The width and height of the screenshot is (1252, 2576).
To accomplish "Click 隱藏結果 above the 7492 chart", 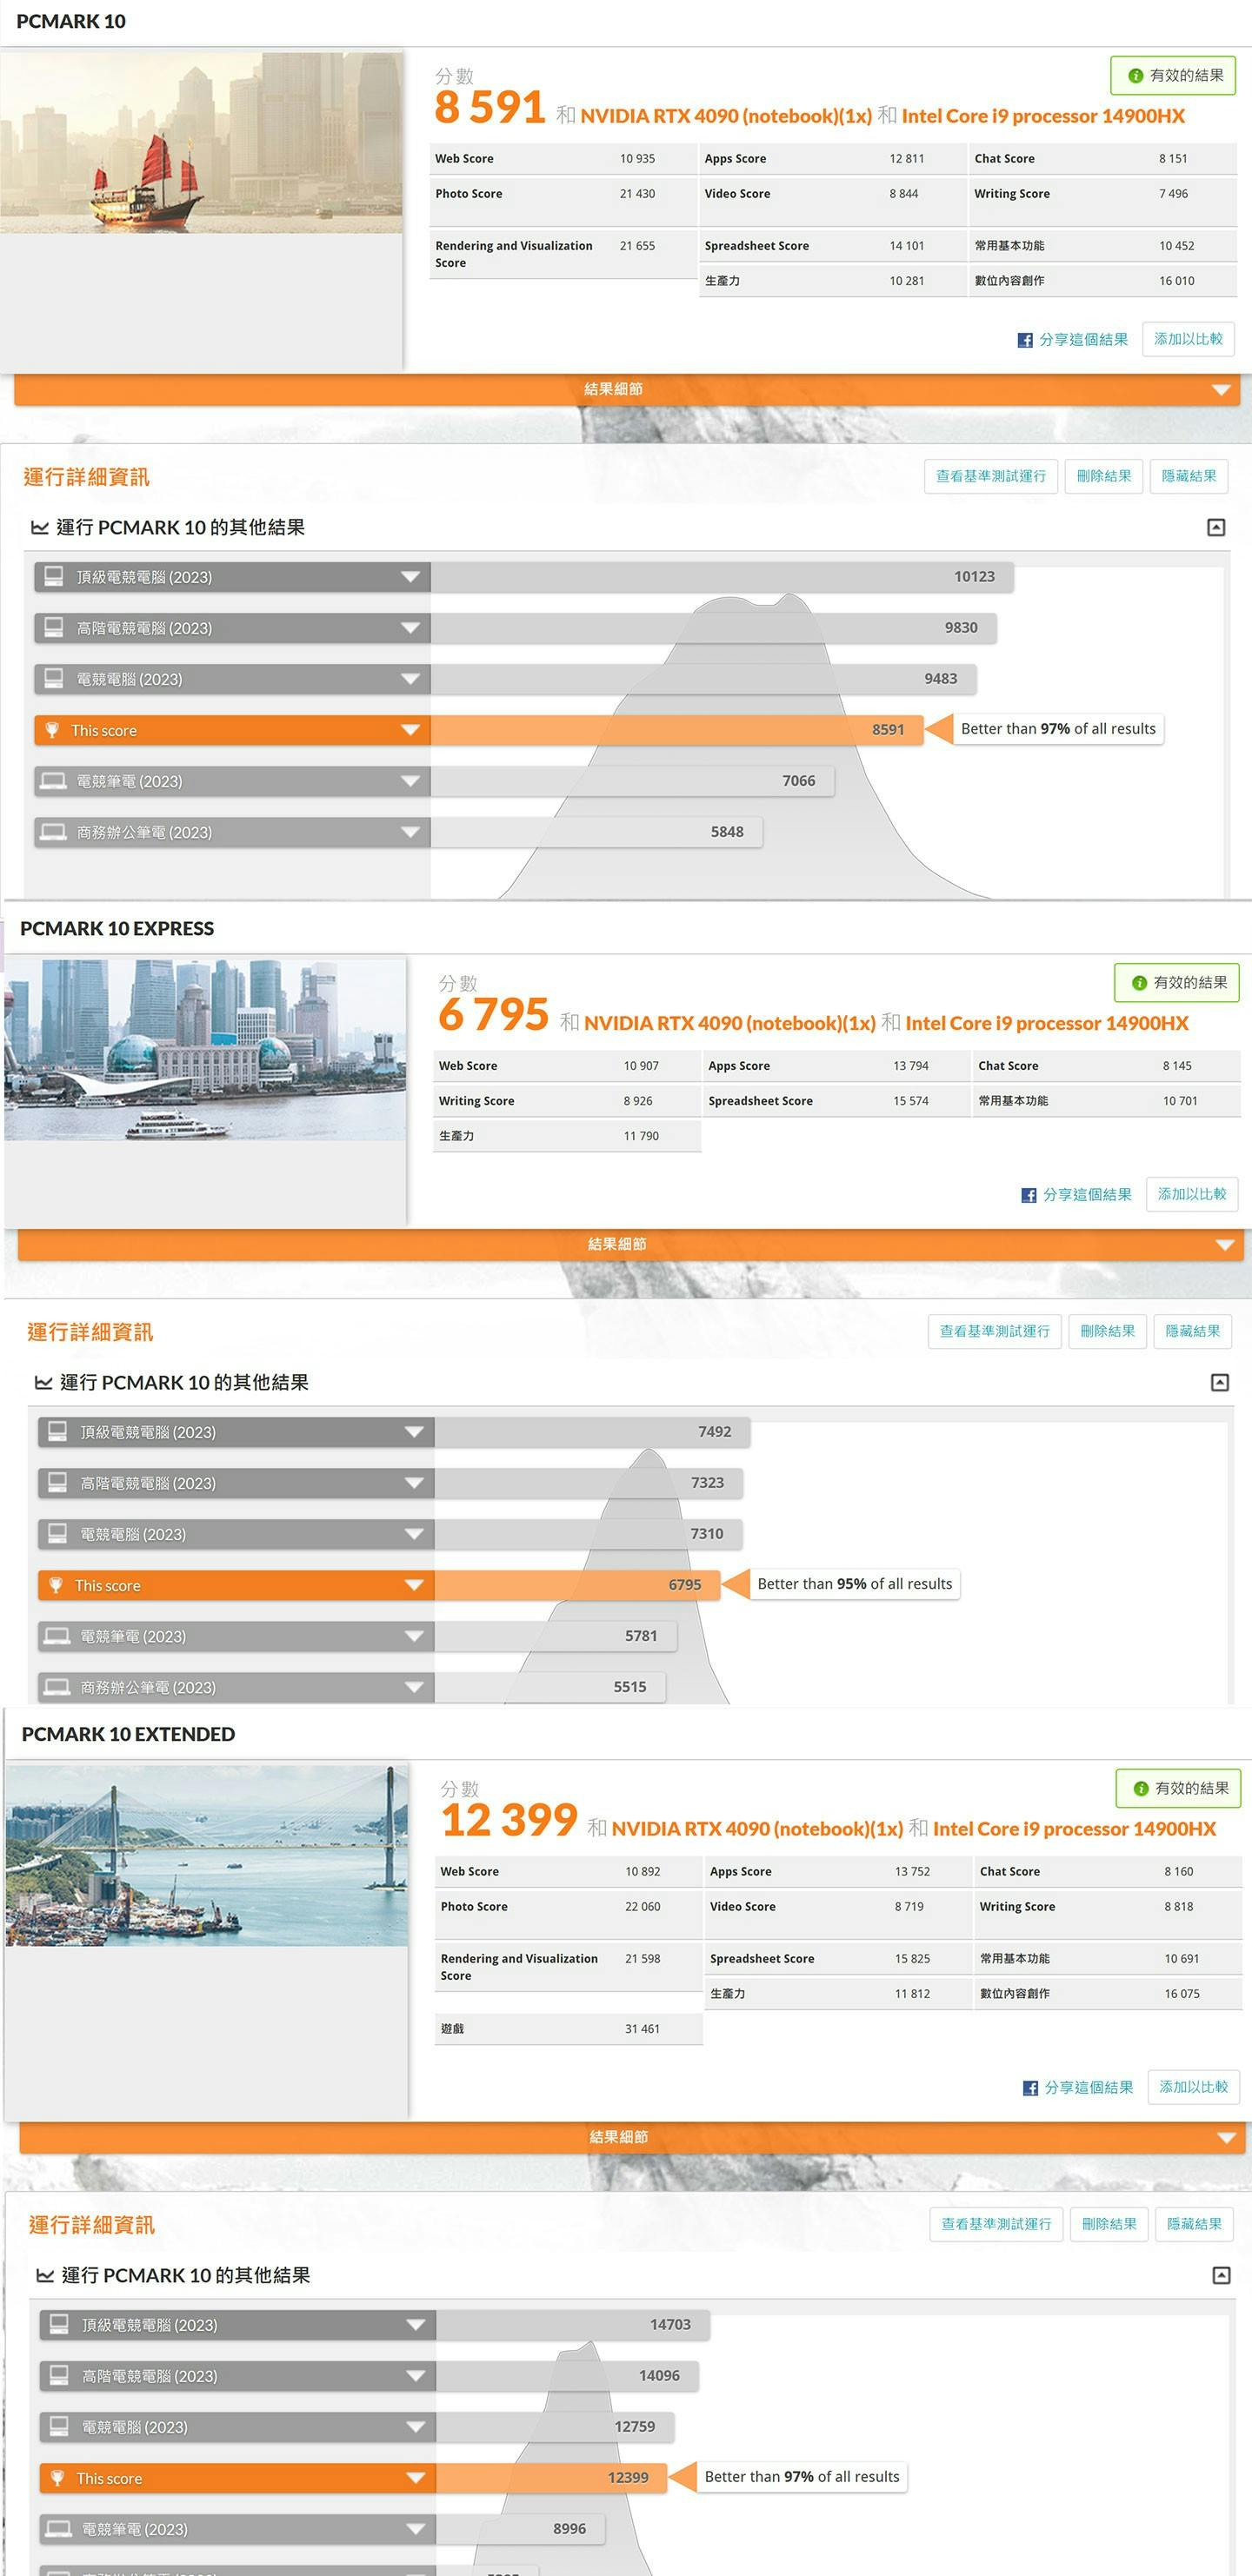I will (1193, 1331).
